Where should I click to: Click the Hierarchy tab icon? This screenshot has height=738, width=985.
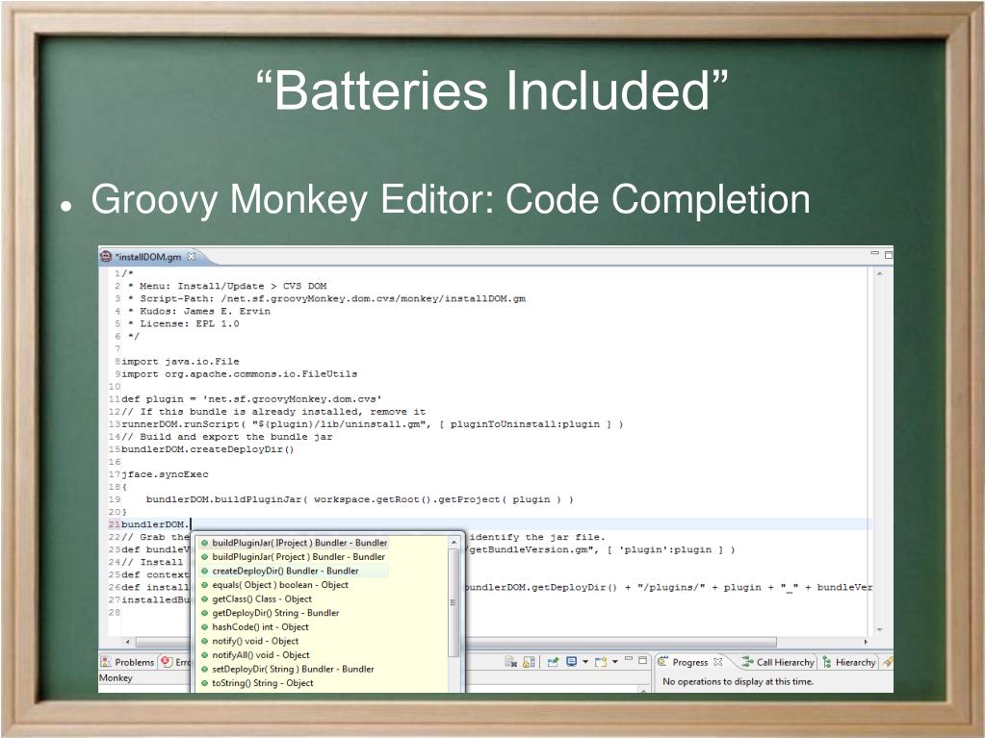pyautogui.click(x=827, y=662)
